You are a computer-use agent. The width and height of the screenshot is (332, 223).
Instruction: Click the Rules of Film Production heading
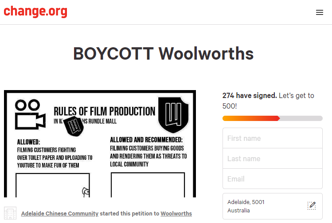pos(104,111)
